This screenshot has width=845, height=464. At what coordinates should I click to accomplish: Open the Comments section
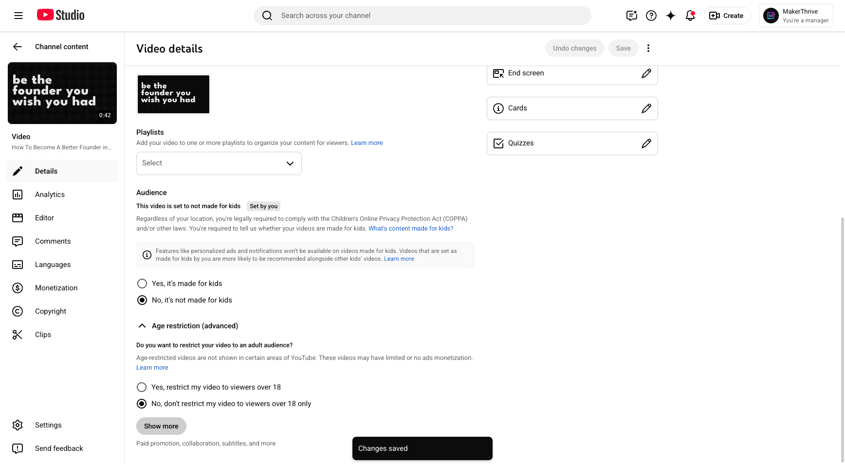click(x=62, y=241)
